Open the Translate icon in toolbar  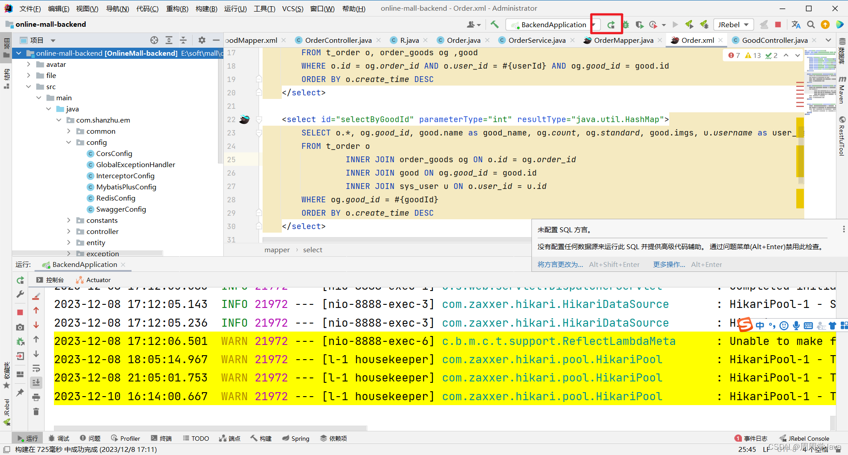coord(796,25)
